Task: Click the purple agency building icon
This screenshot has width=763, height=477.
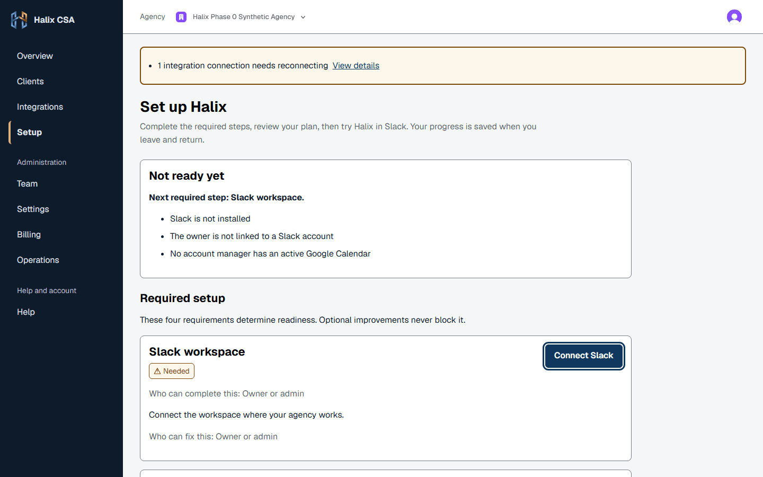Action: [x=181, y=17]
